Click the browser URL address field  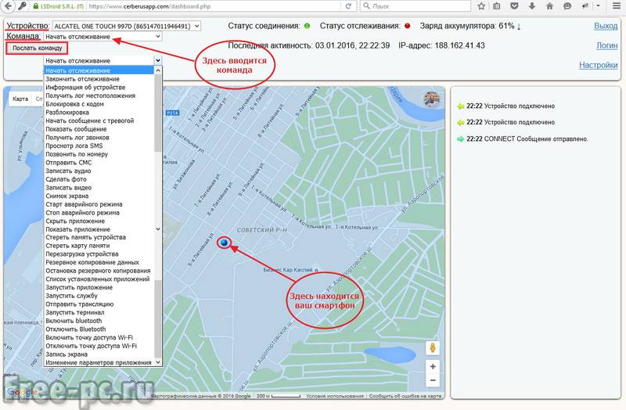214,6
